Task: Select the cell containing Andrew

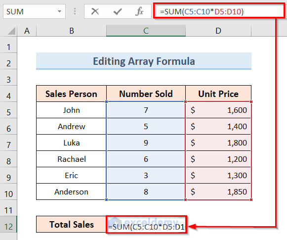Action: [x=72, y=126]
